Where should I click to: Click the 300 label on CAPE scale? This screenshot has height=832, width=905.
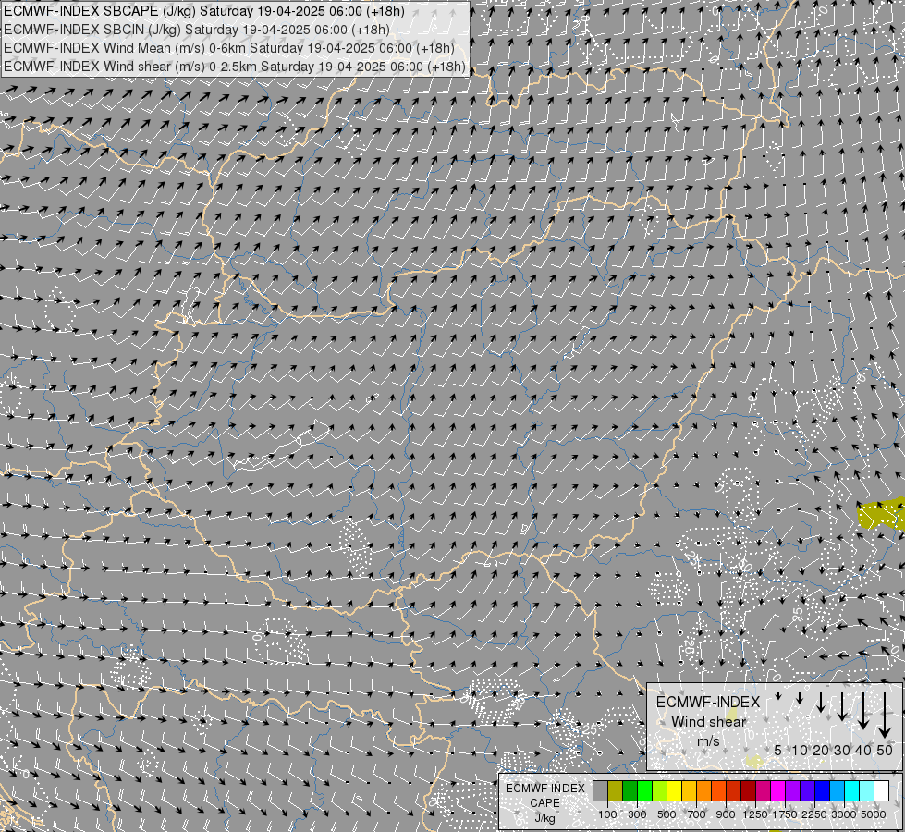[637, 814]
